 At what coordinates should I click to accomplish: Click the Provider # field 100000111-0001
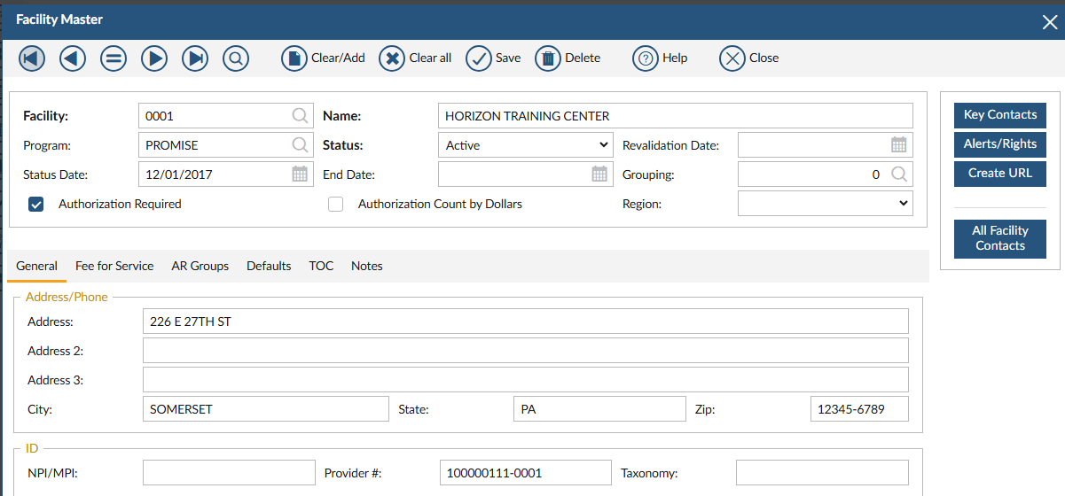(526, 472)
